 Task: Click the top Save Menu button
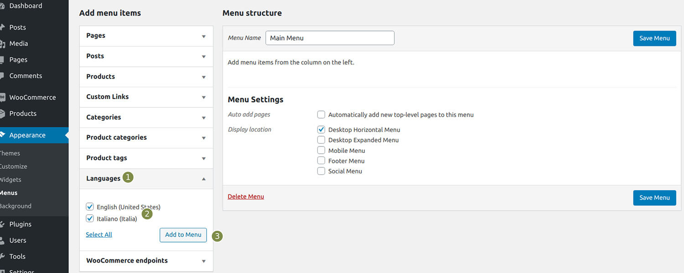(x=654, y=38)
